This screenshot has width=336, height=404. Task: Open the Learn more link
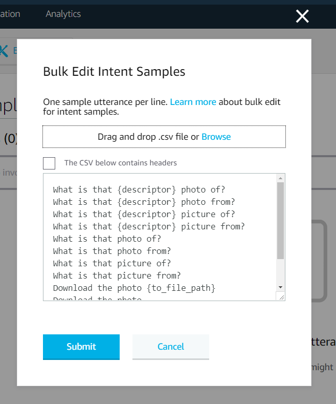coord(193,102)
